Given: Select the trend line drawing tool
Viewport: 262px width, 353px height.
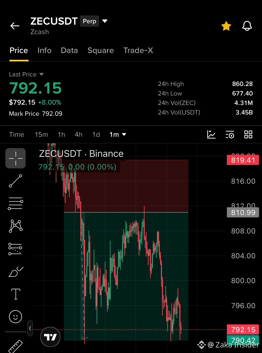Looking at the screenshot, I should point(16,181).
